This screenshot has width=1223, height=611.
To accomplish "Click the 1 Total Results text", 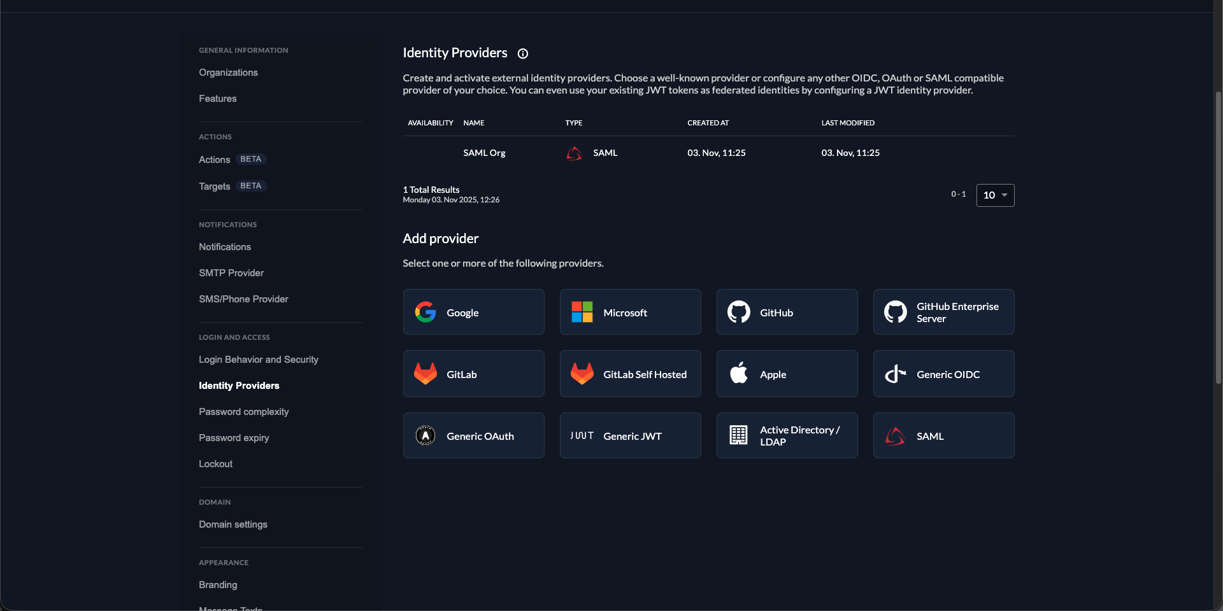I will 431,190.
